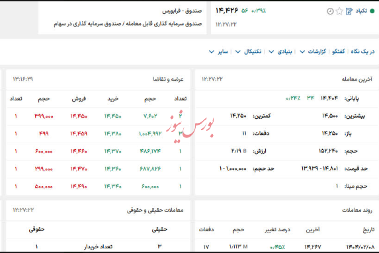The width and height of the screenshot is (379, 253).
Task: Click the درصد تغییر column header
Action: (x=277, y=230)
